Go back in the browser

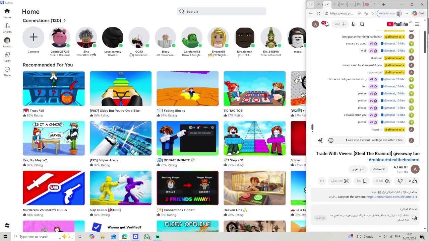[x=310, y=13]
